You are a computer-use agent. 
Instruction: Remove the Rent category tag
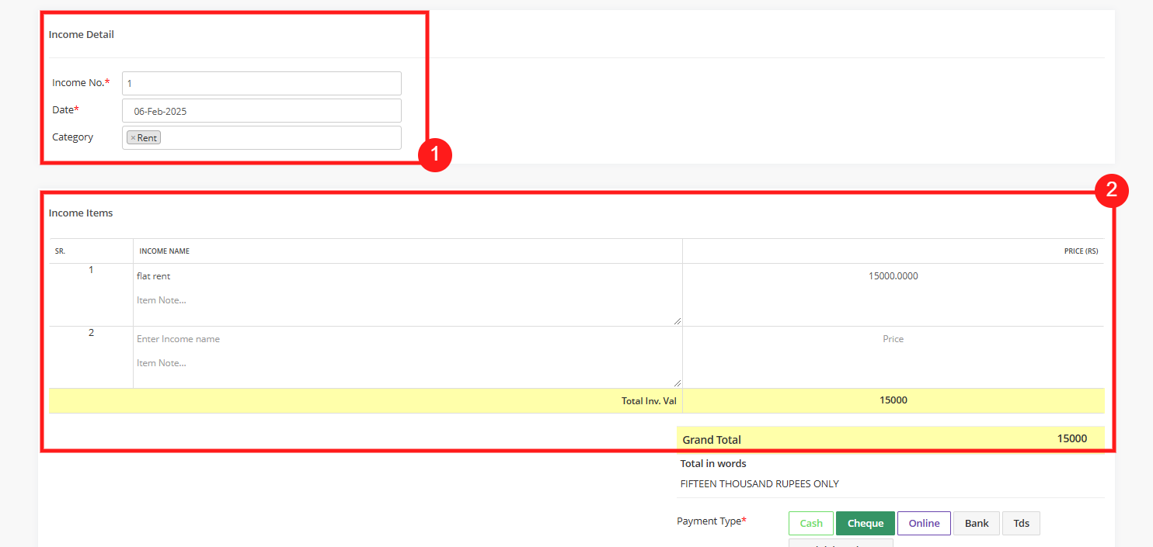pyautogui.click(x=133, y=138)
